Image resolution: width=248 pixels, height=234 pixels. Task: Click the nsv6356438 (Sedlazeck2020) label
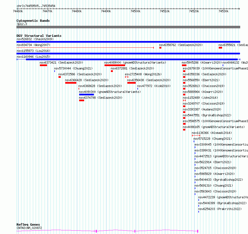(x=149, y=80)
